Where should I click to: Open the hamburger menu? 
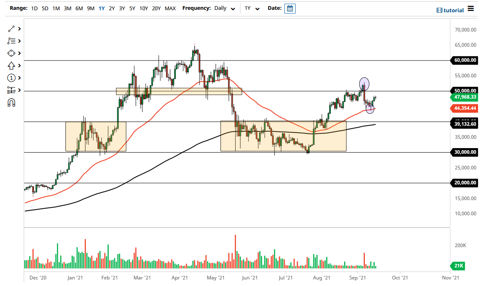click(471, 9)
